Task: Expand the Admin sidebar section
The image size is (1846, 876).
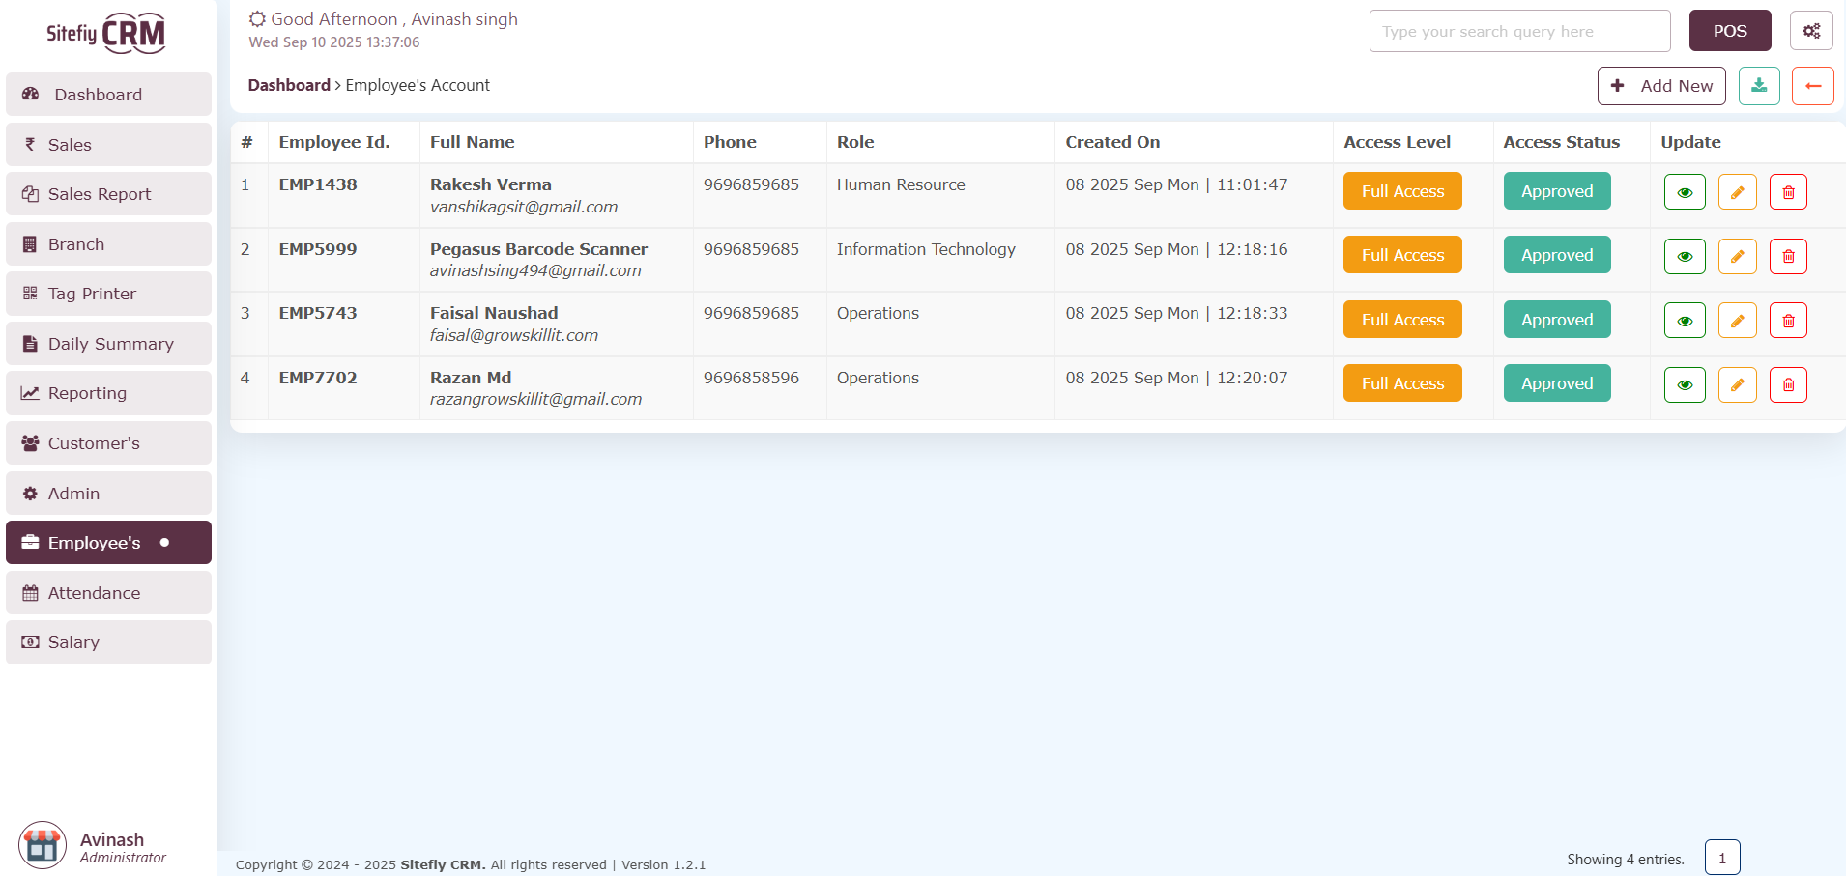Action: click(x=108, y=494)
